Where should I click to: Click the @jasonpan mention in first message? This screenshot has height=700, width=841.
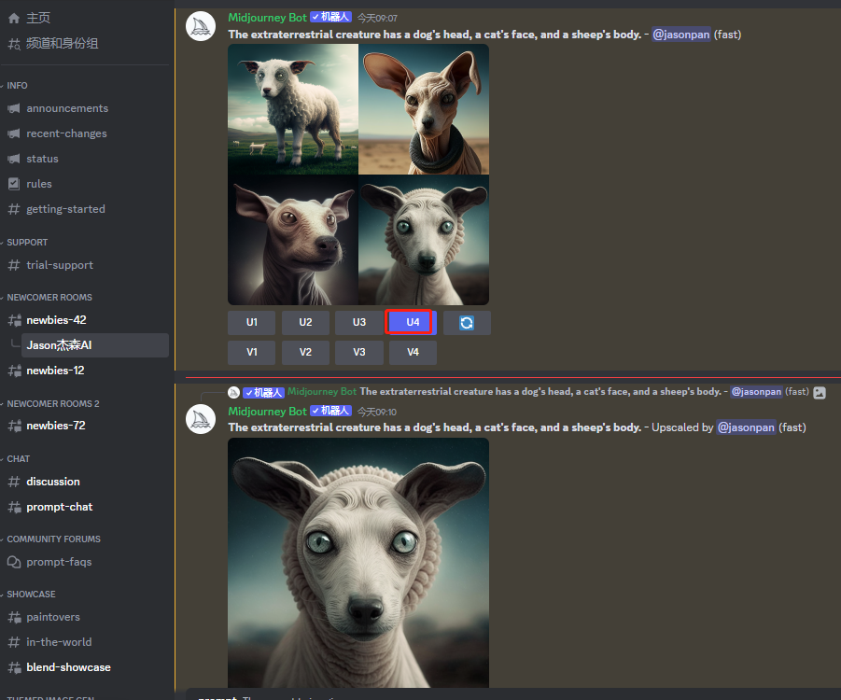[680, 35]
